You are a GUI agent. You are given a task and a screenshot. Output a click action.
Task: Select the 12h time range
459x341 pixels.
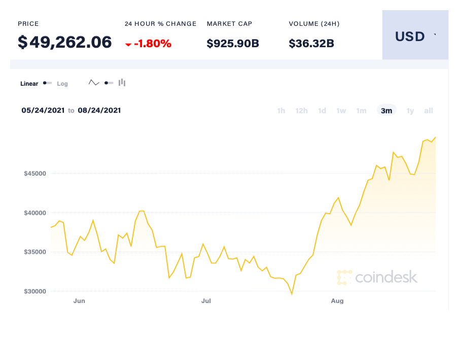[301, 110]
